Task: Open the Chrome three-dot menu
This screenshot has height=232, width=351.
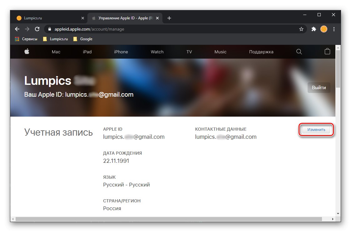Action: pos(334,29)
